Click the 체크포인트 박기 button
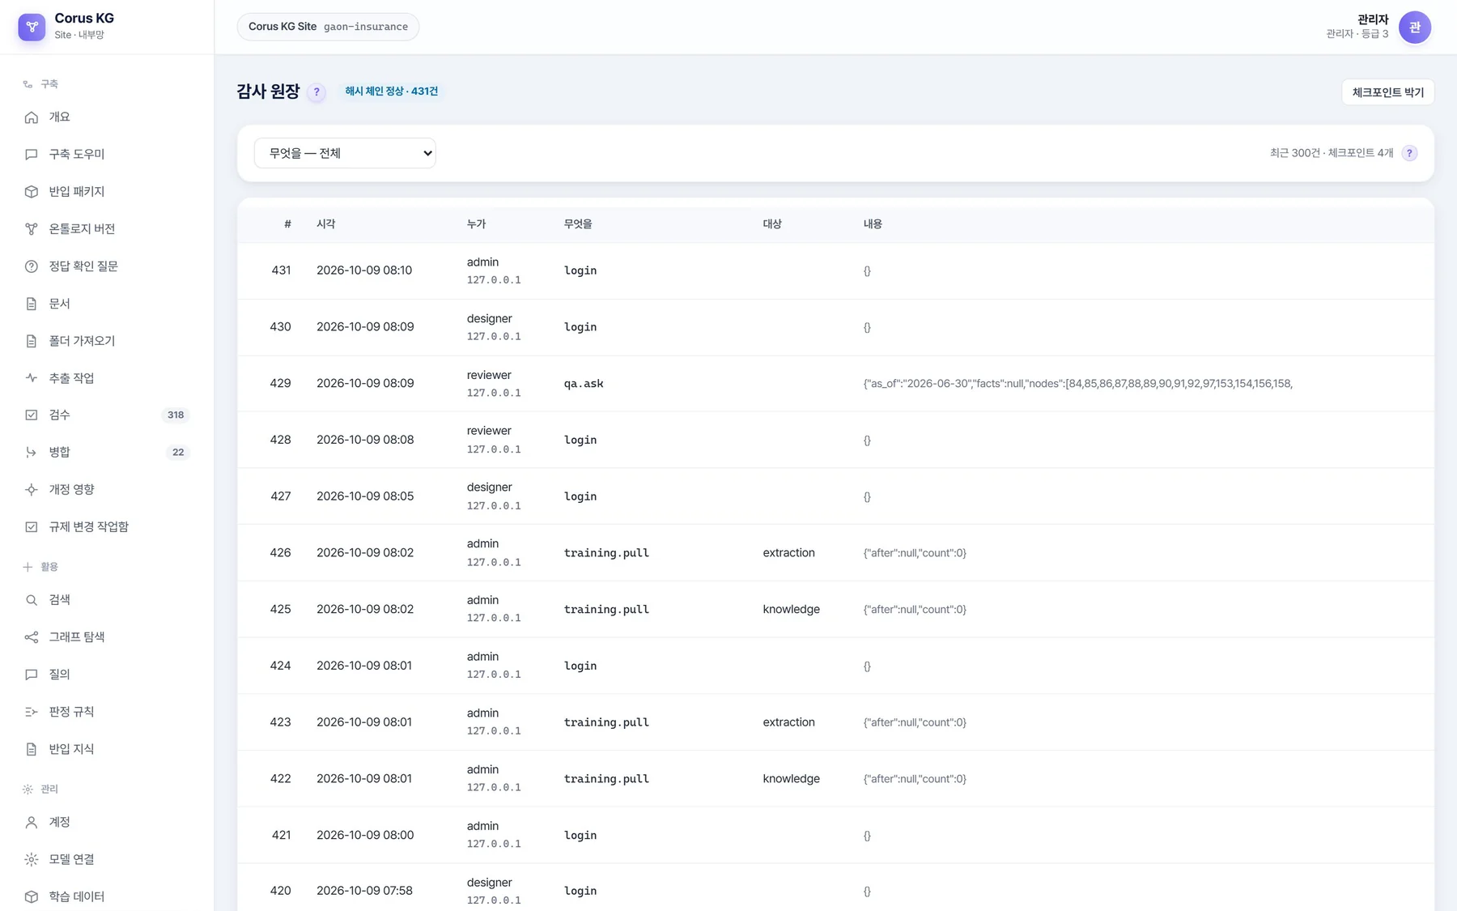The width and height of the screenshot is (1457, 911). coord(1387,92)
